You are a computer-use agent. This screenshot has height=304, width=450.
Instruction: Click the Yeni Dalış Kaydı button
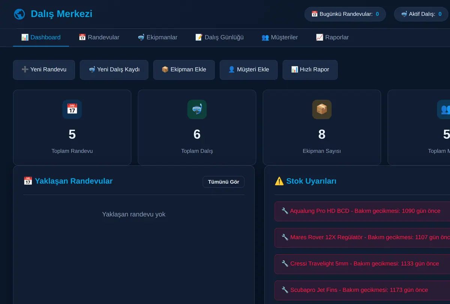tap(114, 70)
